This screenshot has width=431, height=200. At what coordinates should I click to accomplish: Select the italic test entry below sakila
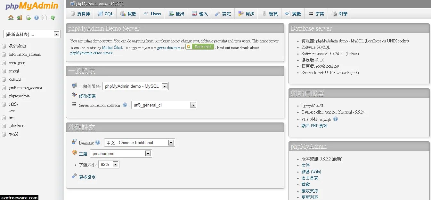coord(12,111)
